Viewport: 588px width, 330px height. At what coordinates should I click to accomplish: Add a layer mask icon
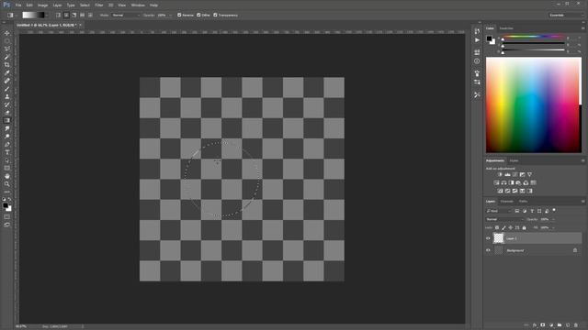543,325
